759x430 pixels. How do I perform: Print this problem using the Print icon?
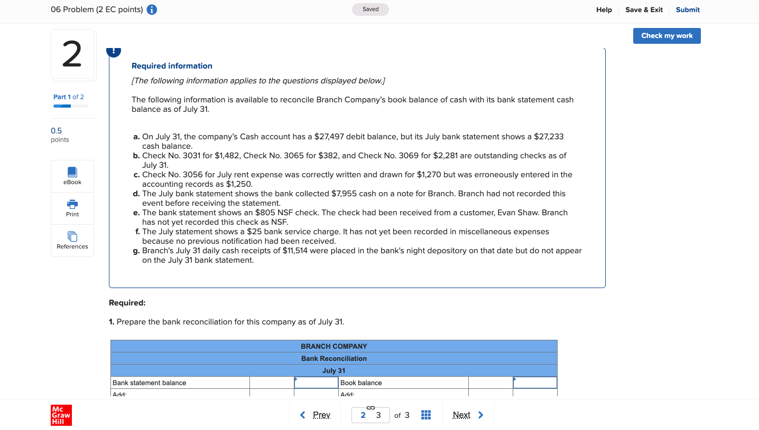(72, 208)
